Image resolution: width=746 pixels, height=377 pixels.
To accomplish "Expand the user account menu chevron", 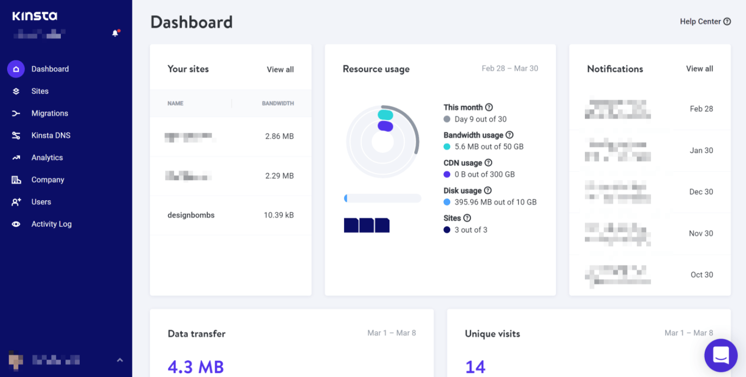I will click(x=120, y=360).
